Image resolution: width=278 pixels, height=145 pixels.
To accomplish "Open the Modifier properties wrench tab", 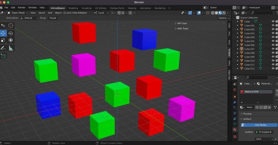I will point(235,102).
